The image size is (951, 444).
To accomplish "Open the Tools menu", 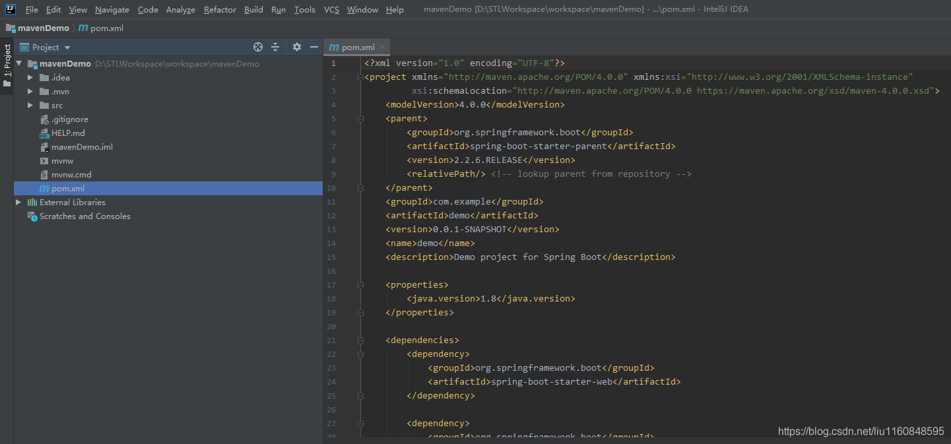I will pyautogui.click(x=305, y=10).
